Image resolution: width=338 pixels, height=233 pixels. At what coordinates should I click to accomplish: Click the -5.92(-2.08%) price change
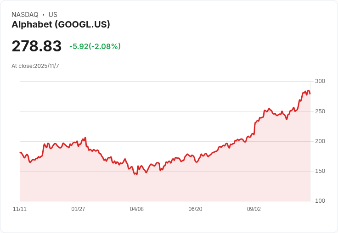(95, 46)
